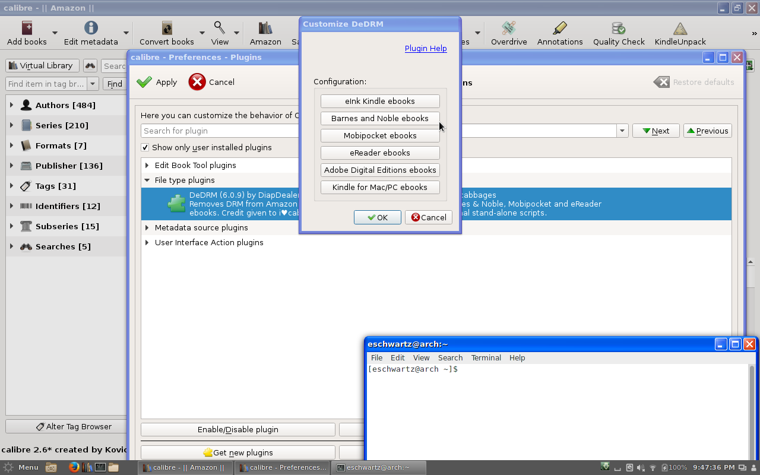Click the Barnes and Noble ebooks button
The image size is (760, 475).
pyautogui.click(x=380, y=118)
